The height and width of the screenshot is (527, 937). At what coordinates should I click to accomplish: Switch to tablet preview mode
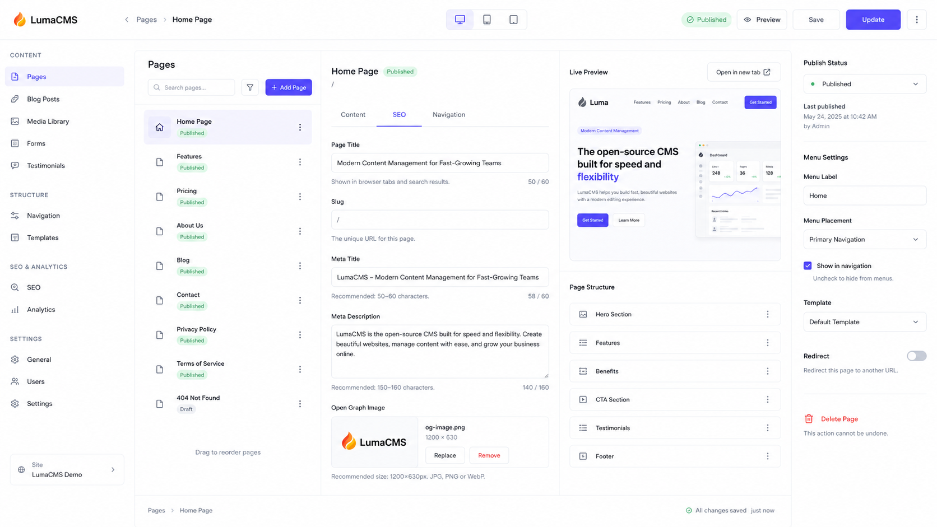click(487, 20)
